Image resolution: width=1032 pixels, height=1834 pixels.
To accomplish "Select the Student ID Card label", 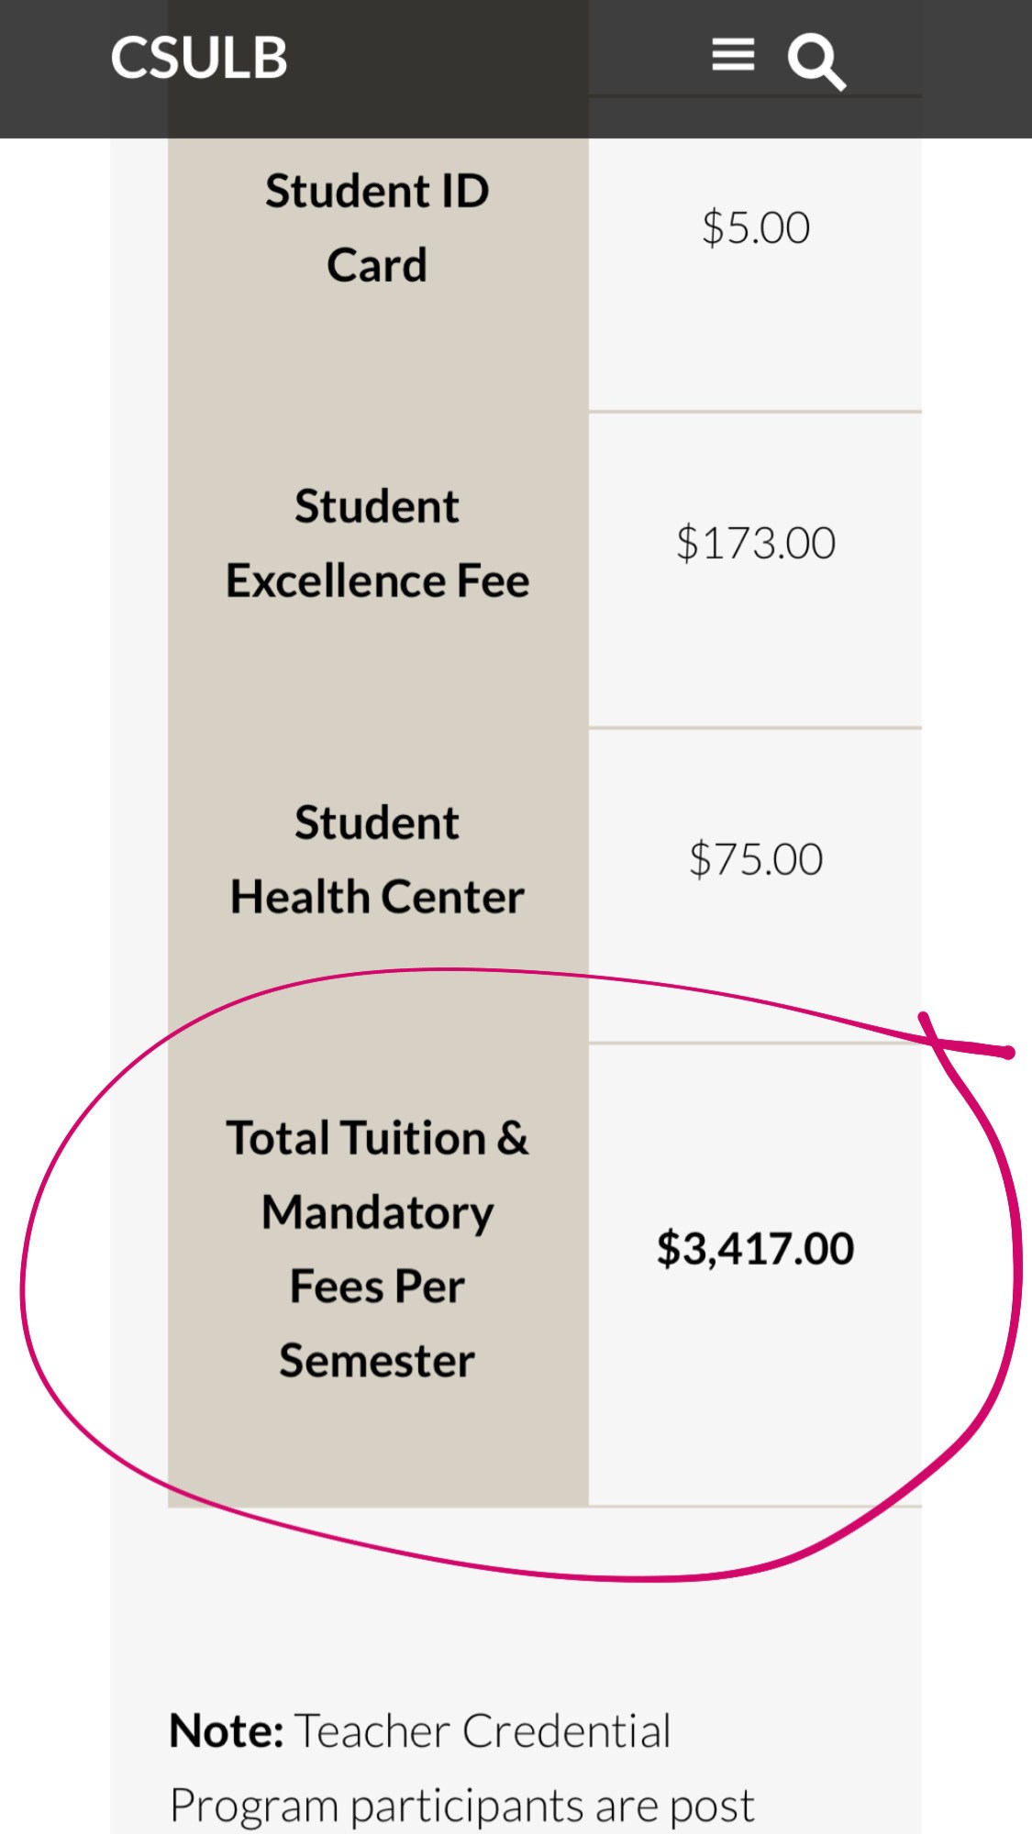I will pyautogui.click(x=377, y=228).
